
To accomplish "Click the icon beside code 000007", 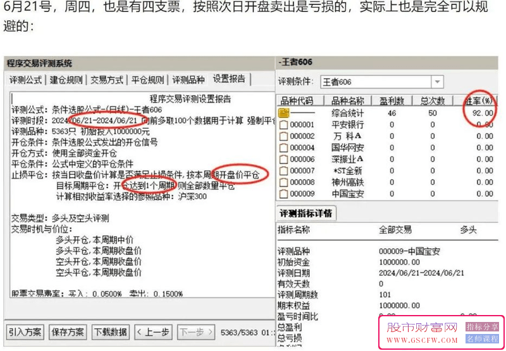I will coord(283,170).
